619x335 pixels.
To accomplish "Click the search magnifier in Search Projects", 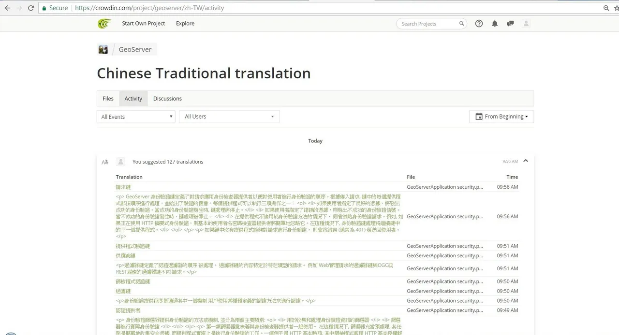I will point(461,24).
